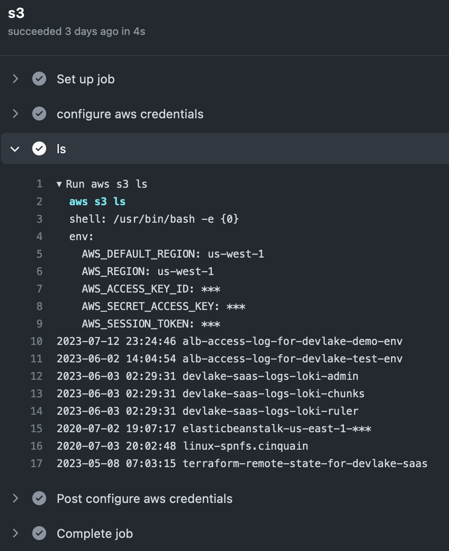Click the success icon beside Complete job

coord(39,533)
